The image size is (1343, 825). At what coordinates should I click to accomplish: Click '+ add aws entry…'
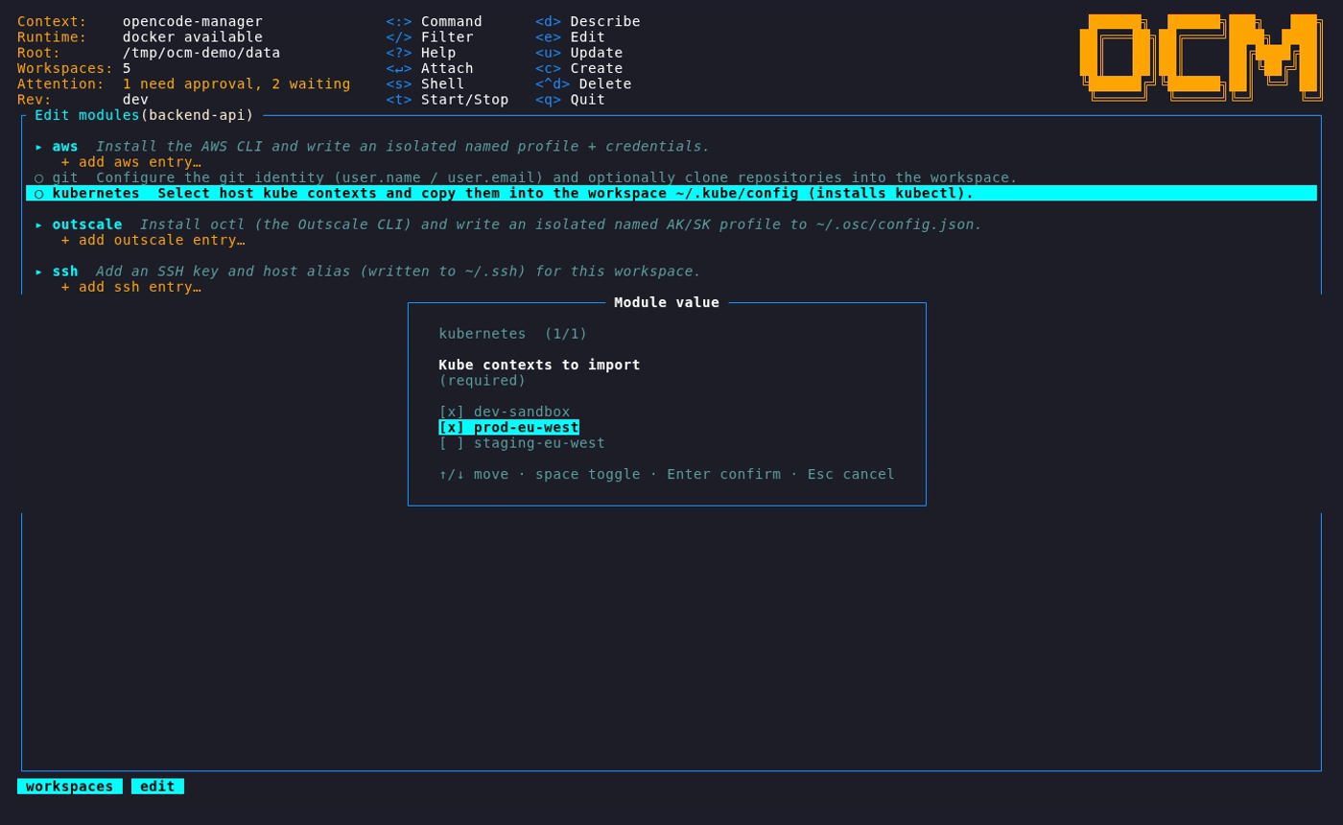point(131,162)
